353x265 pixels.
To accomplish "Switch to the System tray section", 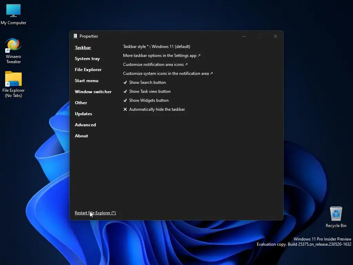I will pos(87,59).
